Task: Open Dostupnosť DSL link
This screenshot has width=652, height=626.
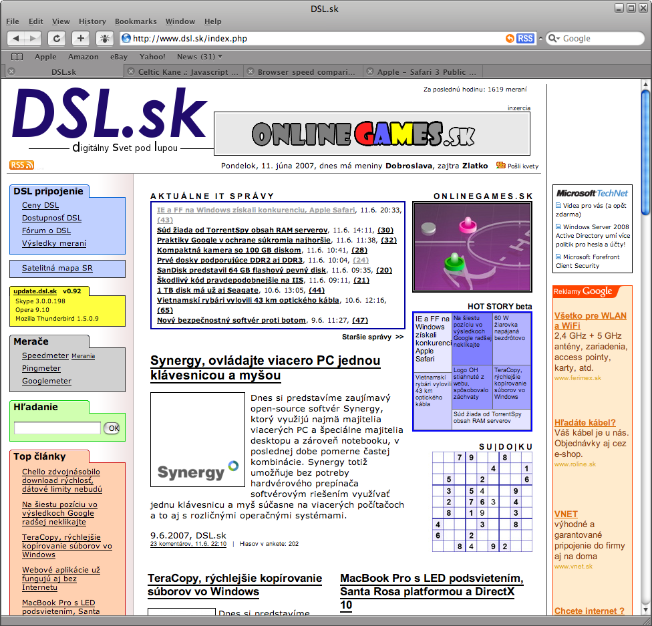Action: click(x=51, y=218)
